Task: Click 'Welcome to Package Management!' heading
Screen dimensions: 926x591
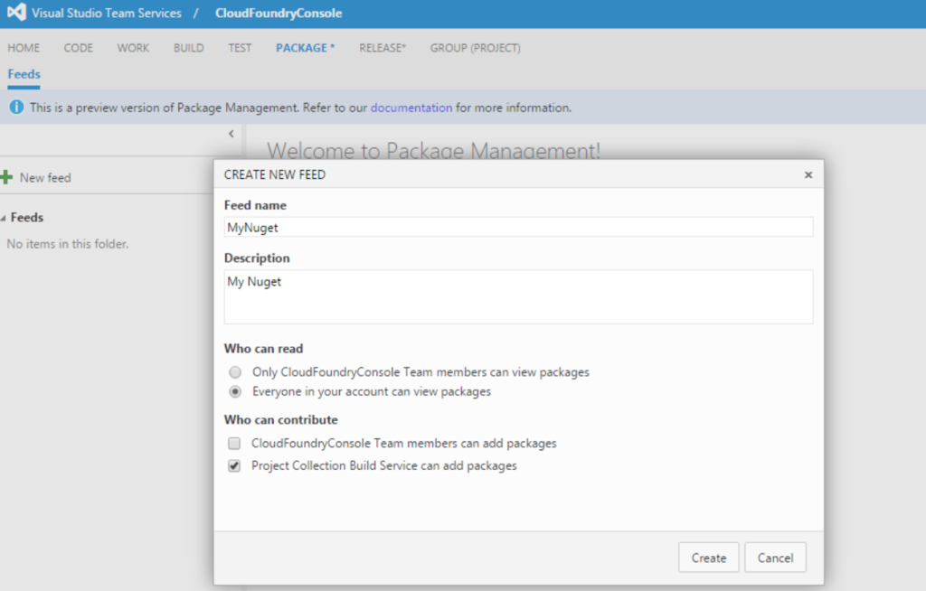Action: [x=434, y=151]
